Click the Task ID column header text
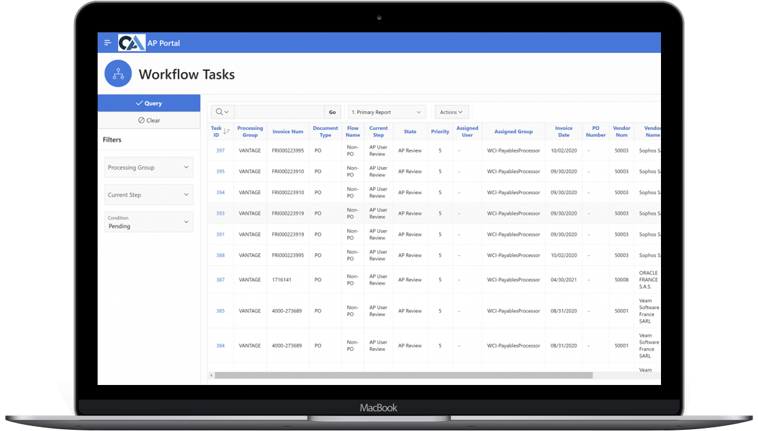Viewport: 758px width, 431px height. click(x=216, y=131)
